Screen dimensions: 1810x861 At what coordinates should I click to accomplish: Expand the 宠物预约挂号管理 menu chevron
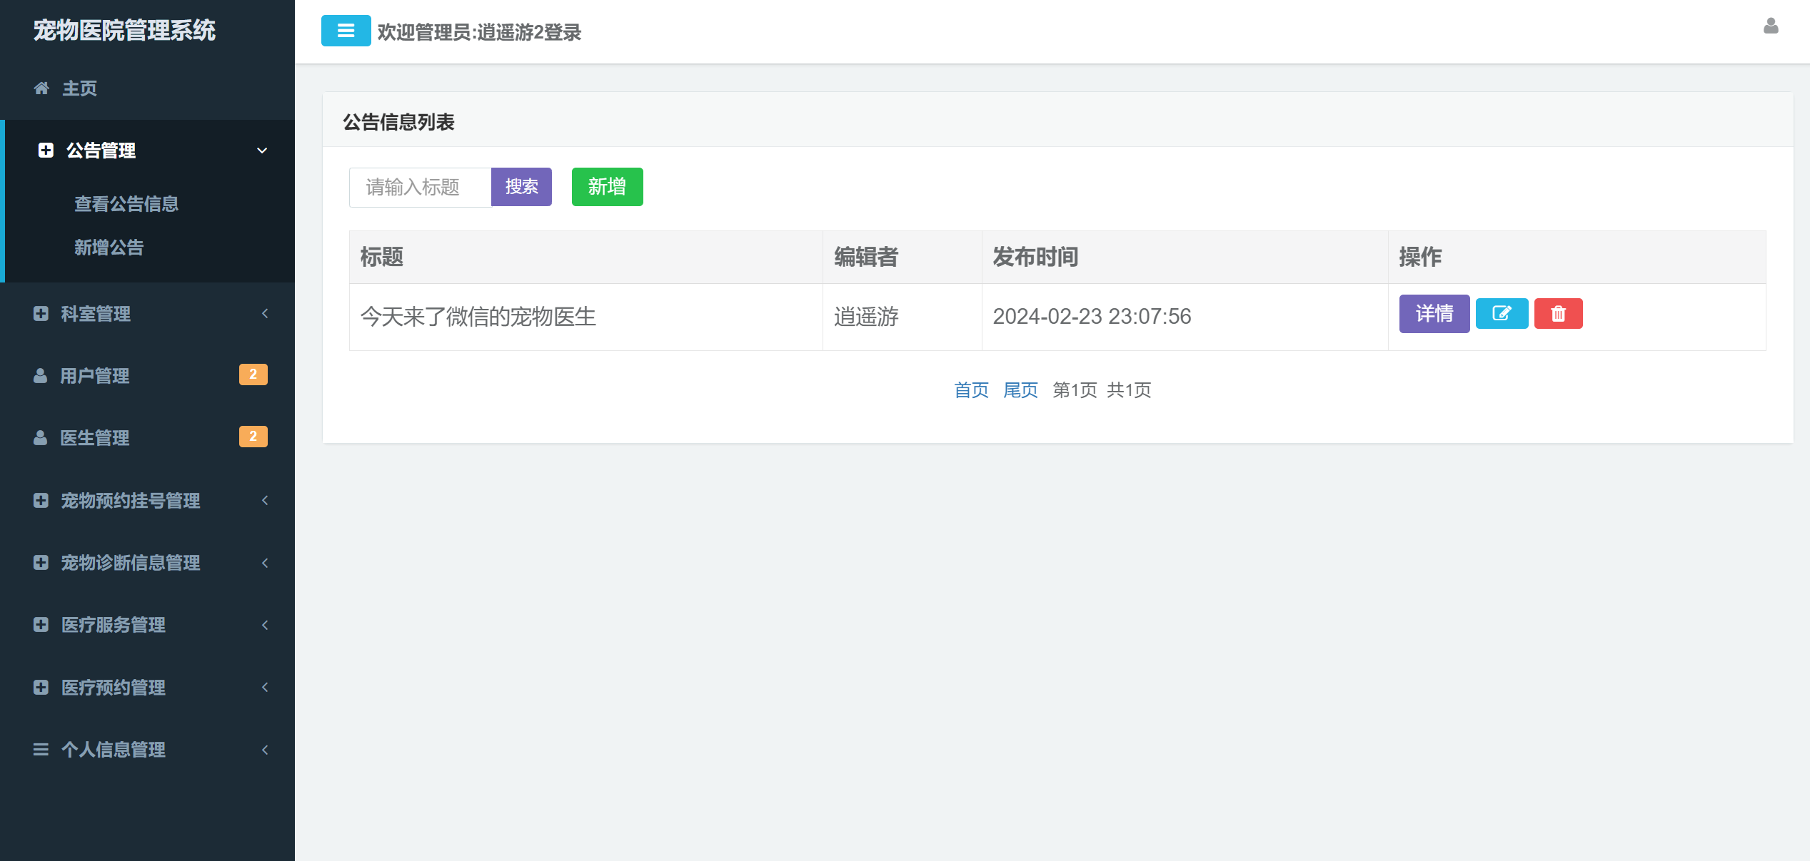265,501
